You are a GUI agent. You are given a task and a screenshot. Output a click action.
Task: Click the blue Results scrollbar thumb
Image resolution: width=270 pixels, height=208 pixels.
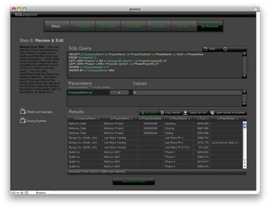(244, 126)
